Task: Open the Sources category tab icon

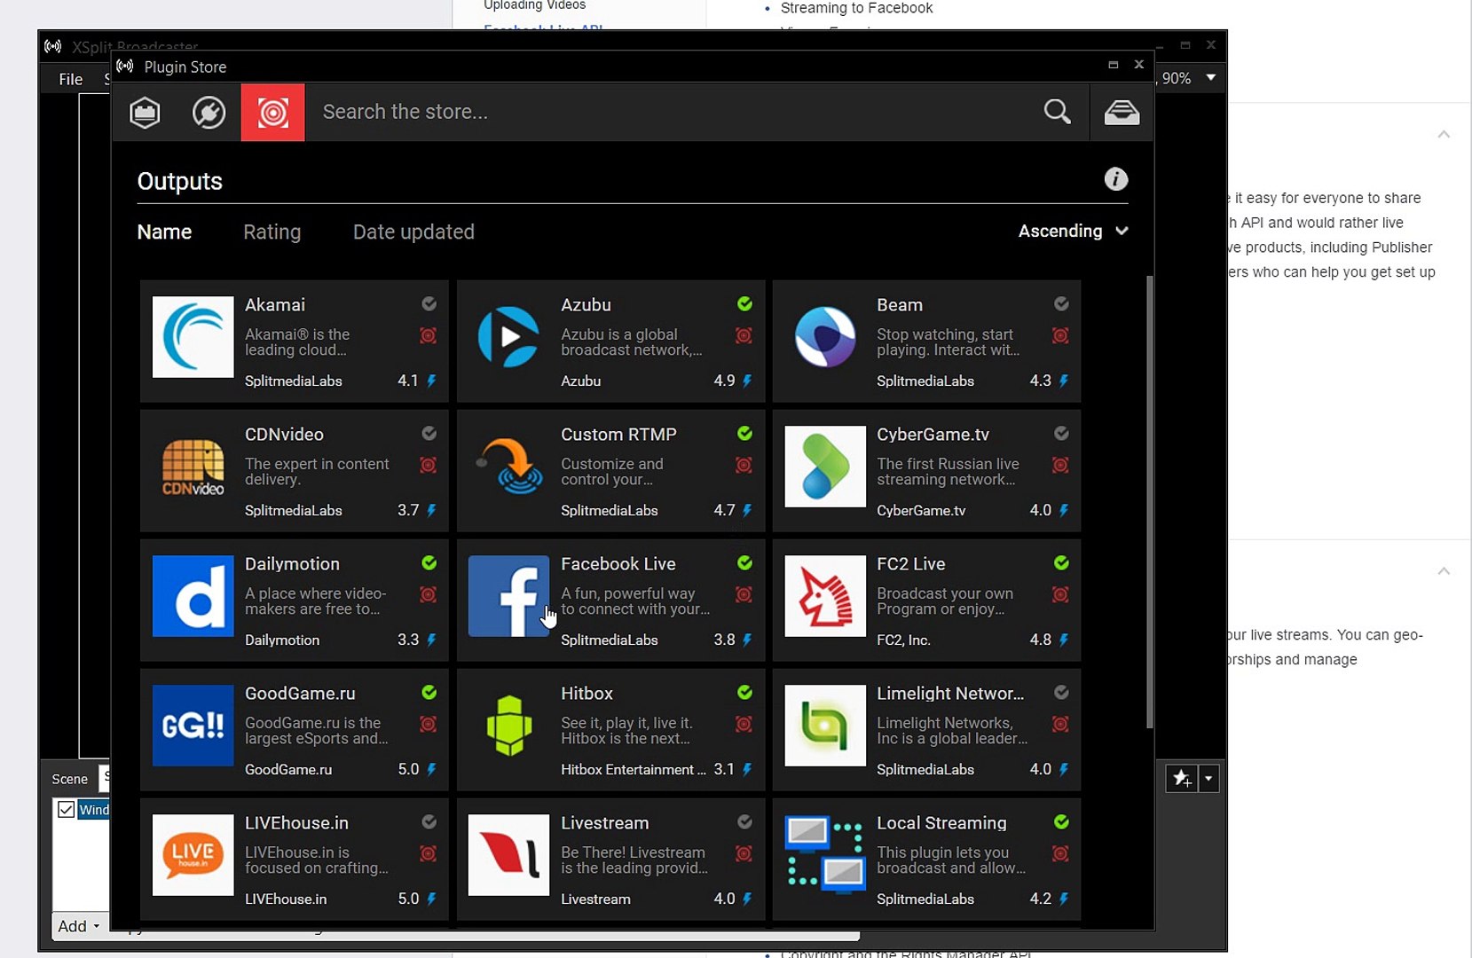Action: [x=145, y=113]
